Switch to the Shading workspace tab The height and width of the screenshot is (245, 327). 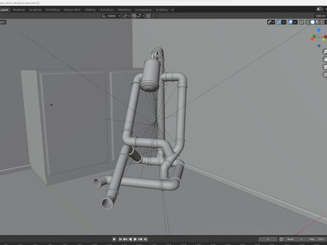90,10
